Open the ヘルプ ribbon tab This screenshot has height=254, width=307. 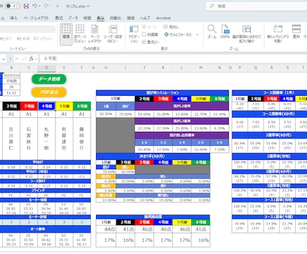[145, 18]
